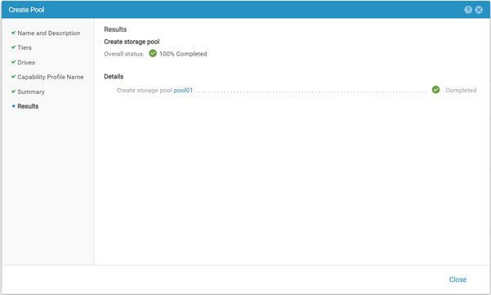Click the checkmark next to Name and Description
491x295 pixels.
pyautogui.click(x=13, y=33)
